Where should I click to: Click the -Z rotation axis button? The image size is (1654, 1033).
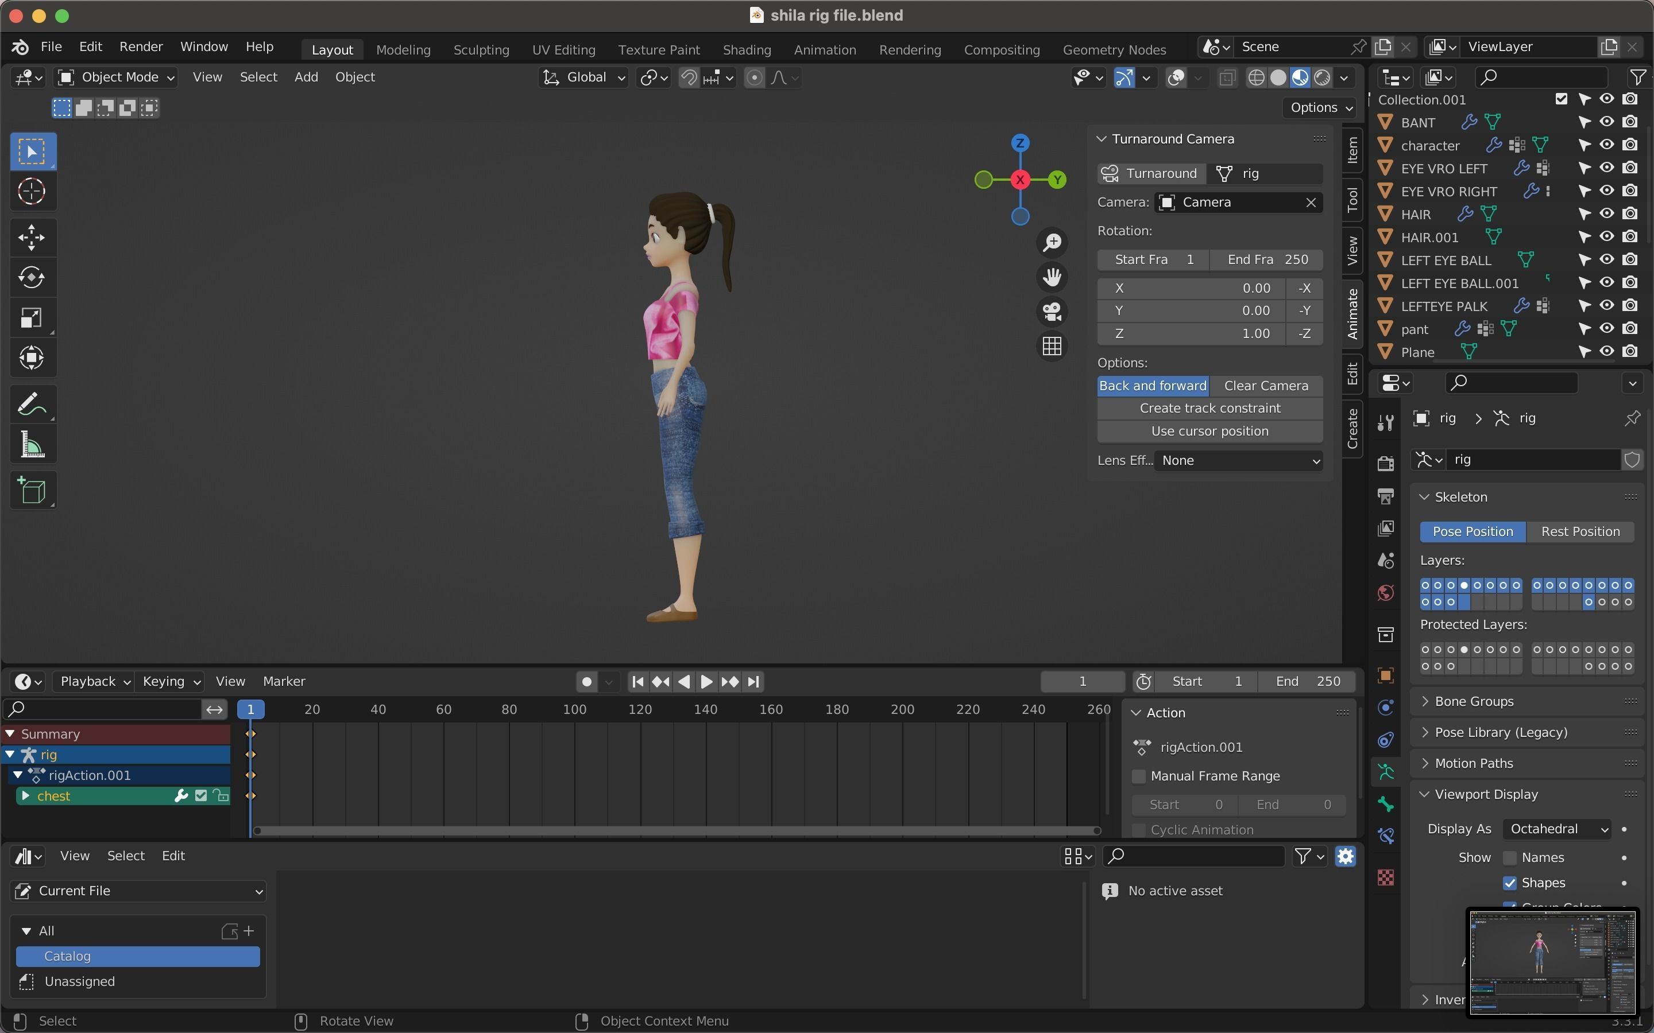(x=1304, y=334)
